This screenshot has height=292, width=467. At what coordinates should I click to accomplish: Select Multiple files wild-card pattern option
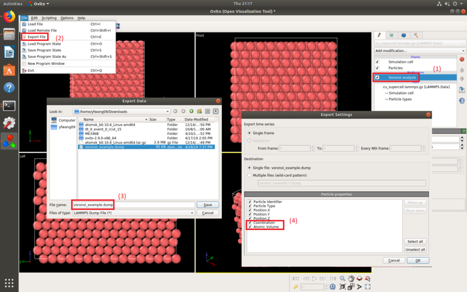coord(250,175)
